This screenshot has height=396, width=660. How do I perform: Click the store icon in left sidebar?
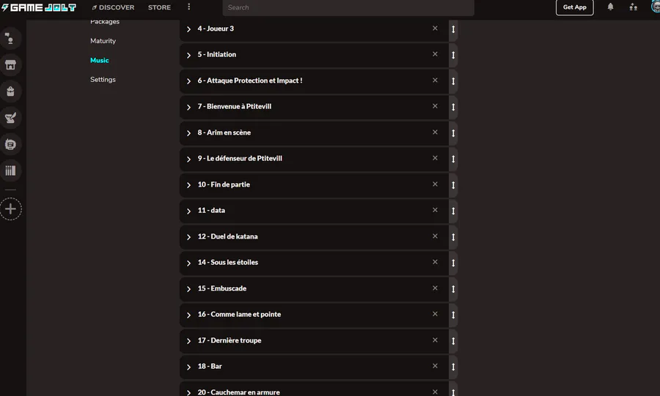coord(10,64)
